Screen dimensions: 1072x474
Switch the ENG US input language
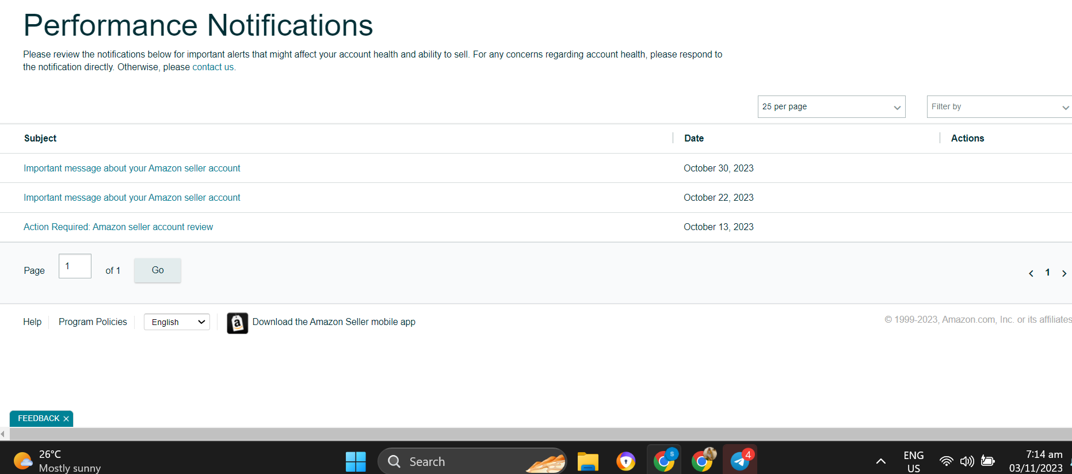[x=914, y=461]
